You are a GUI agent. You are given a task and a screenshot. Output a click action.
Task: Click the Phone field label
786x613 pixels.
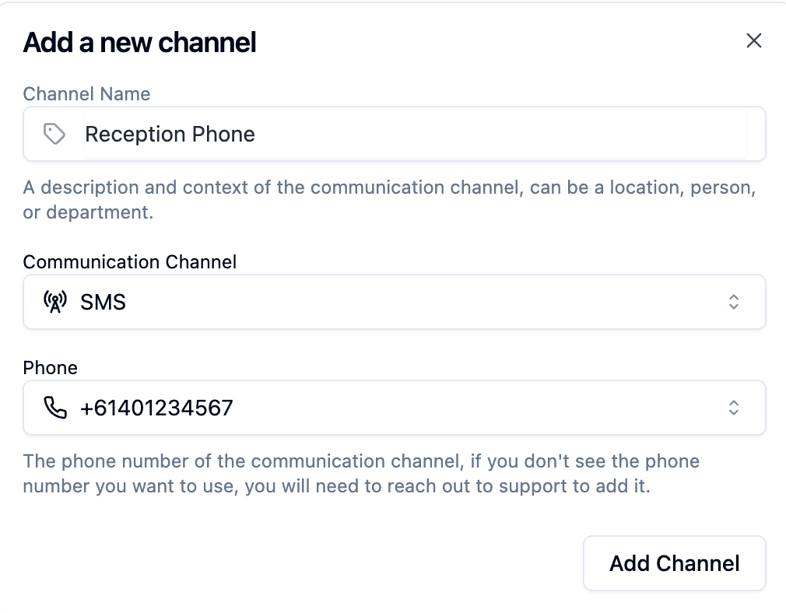51,367
